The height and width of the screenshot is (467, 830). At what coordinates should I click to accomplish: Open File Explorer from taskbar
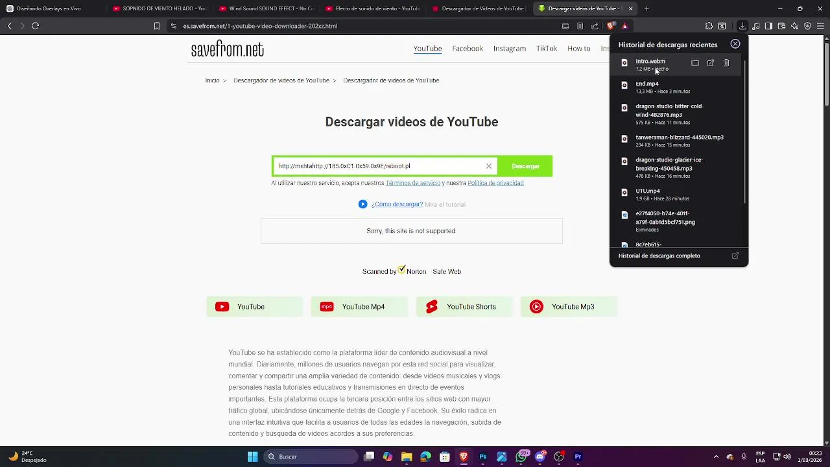click(x=407, y=457)
